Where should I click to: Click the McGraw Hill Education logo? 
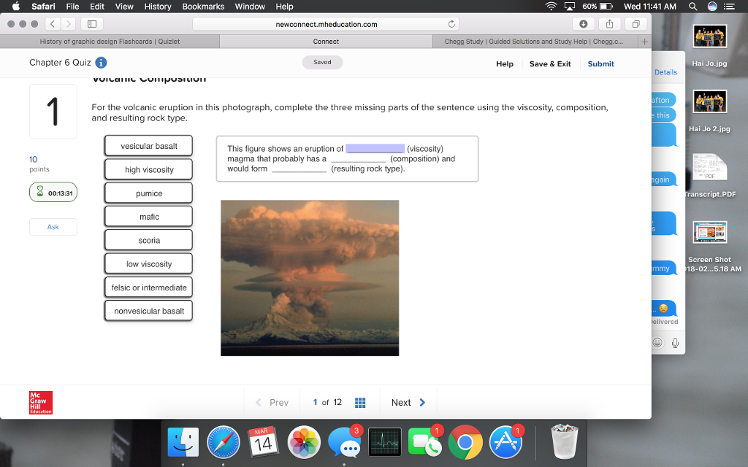[40, 402]
